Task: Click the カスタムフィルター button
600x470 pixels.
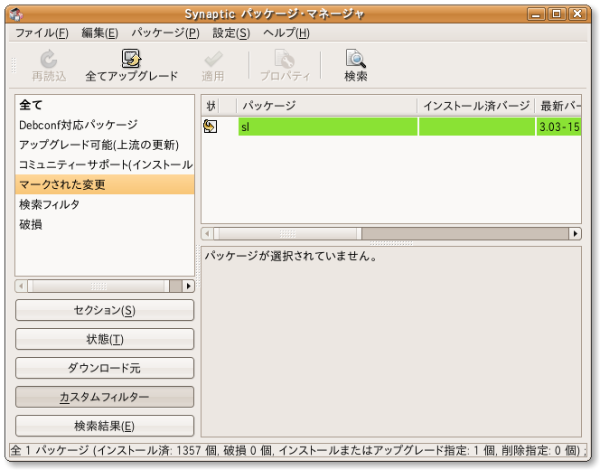Action: click(105, 397)
